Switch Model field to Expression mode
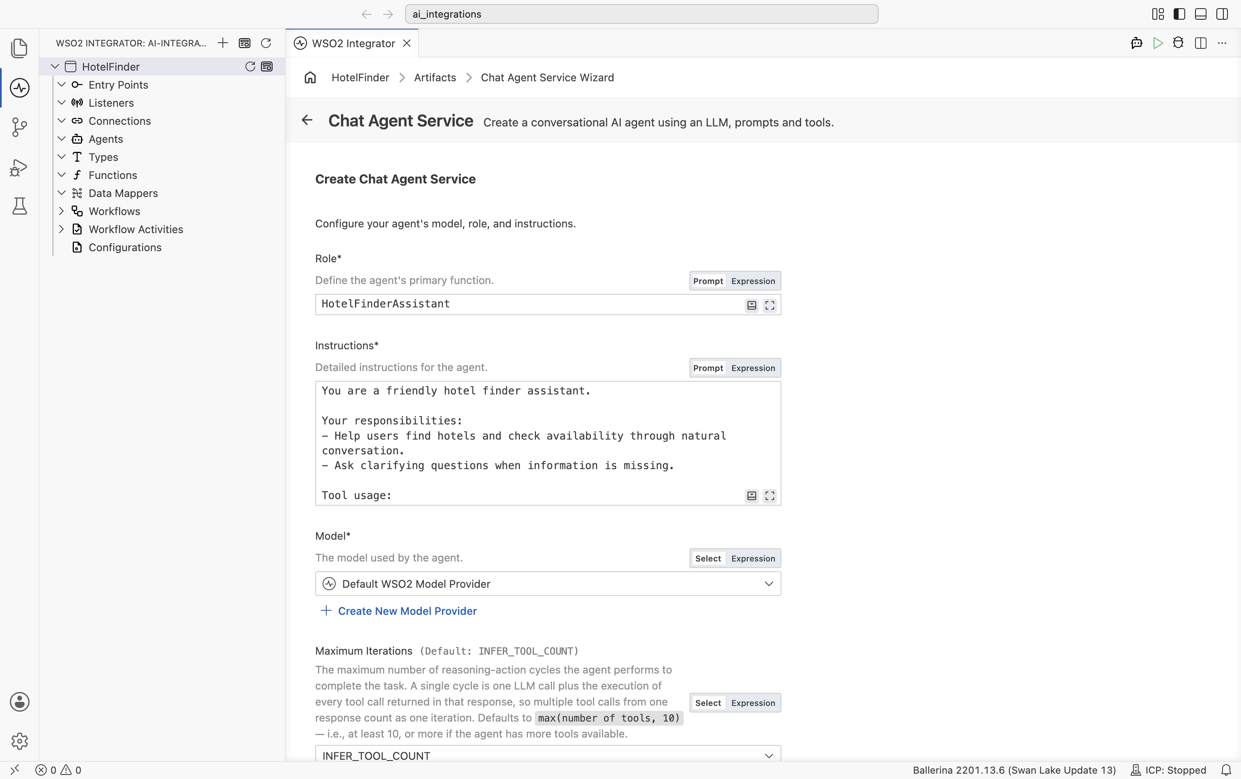 [x=753, y=559]
